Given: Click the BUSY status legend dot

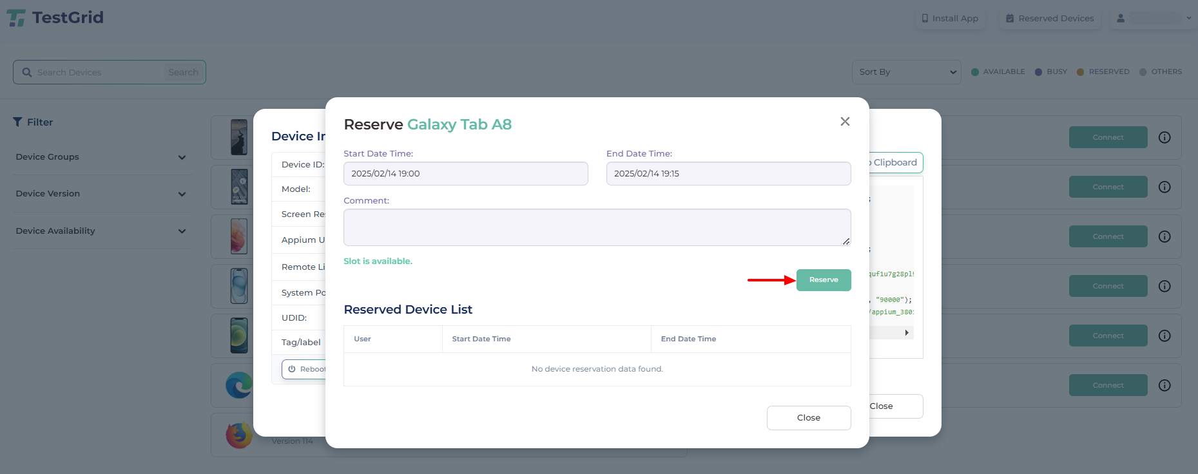Looking at the screenshot, I should coord(1038,72).
